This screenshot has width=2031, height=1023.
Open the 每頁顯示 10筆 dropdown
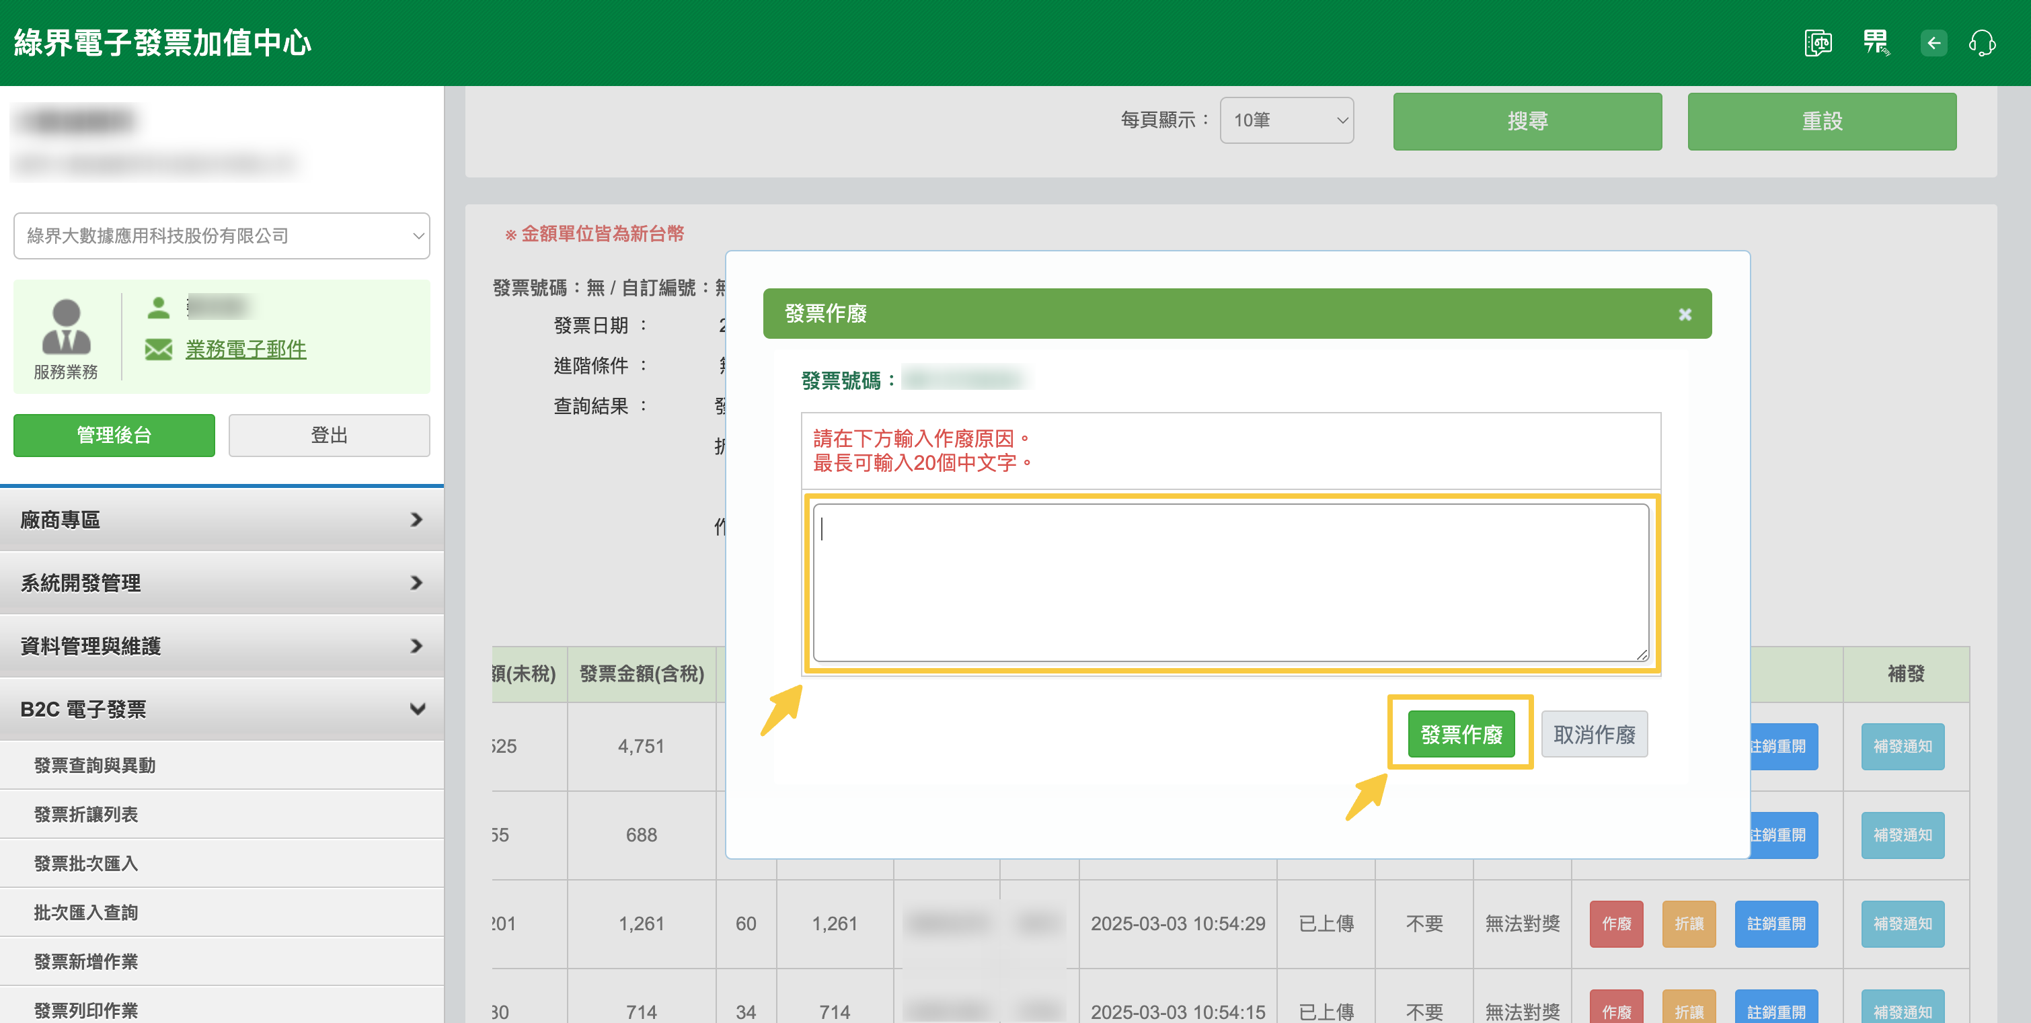pos(1286,120)
